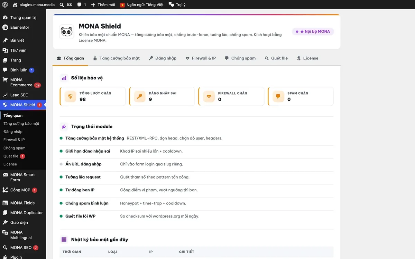Switch to the Tổng quan tab
The width and height of the screenshot is (415, 259).
click(71, 58)
